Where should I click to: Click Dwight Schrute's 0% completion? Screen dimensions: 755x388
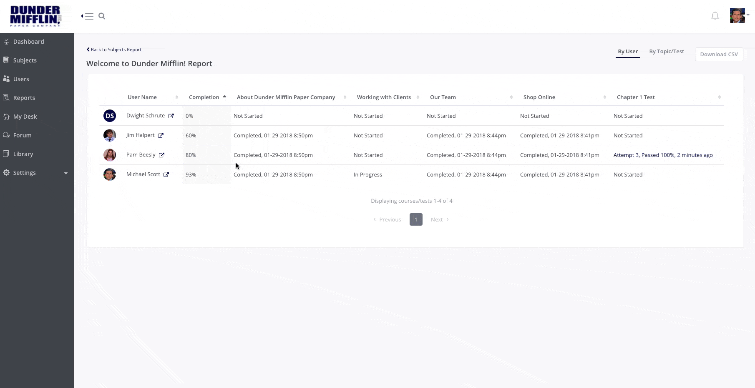(189, 116)
